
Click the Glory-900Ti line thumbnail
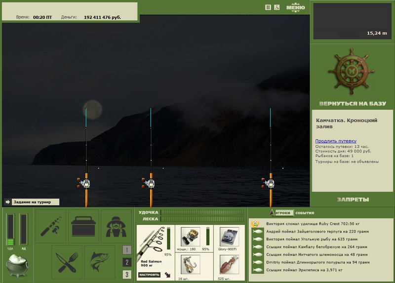[229, 237]
